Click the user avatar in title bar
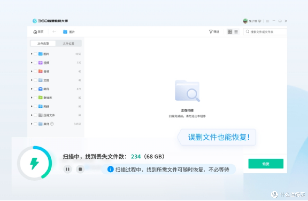Screen dimensions: 308x201 (x=245, y=21)
